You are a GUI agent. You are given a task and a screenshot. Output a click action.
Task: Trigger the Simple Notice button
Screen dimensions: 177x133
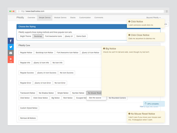tap(63, 93)
